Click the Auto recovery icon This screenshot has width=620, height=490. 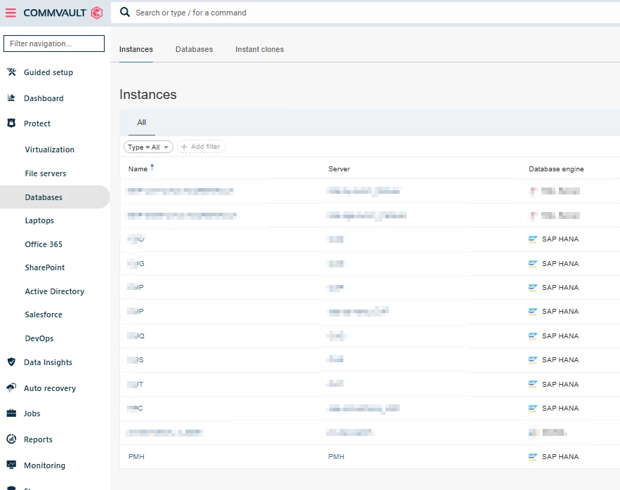click(11, 388)
